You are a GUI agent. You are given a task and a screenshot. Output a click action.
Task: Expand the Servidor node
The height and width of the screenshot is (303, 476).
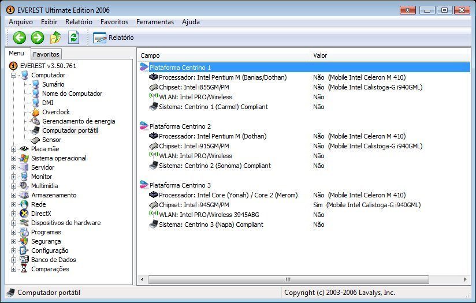[x=13, y=167]
